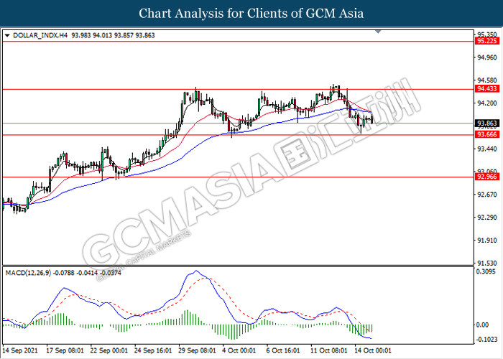Click the 93.863 current price label
This screenshot has height=359, width=503.
pyautogui.click(x=486, y=123)
